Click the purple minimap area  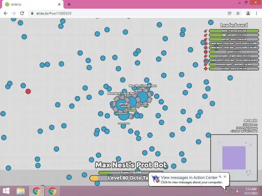pos(234,158)
